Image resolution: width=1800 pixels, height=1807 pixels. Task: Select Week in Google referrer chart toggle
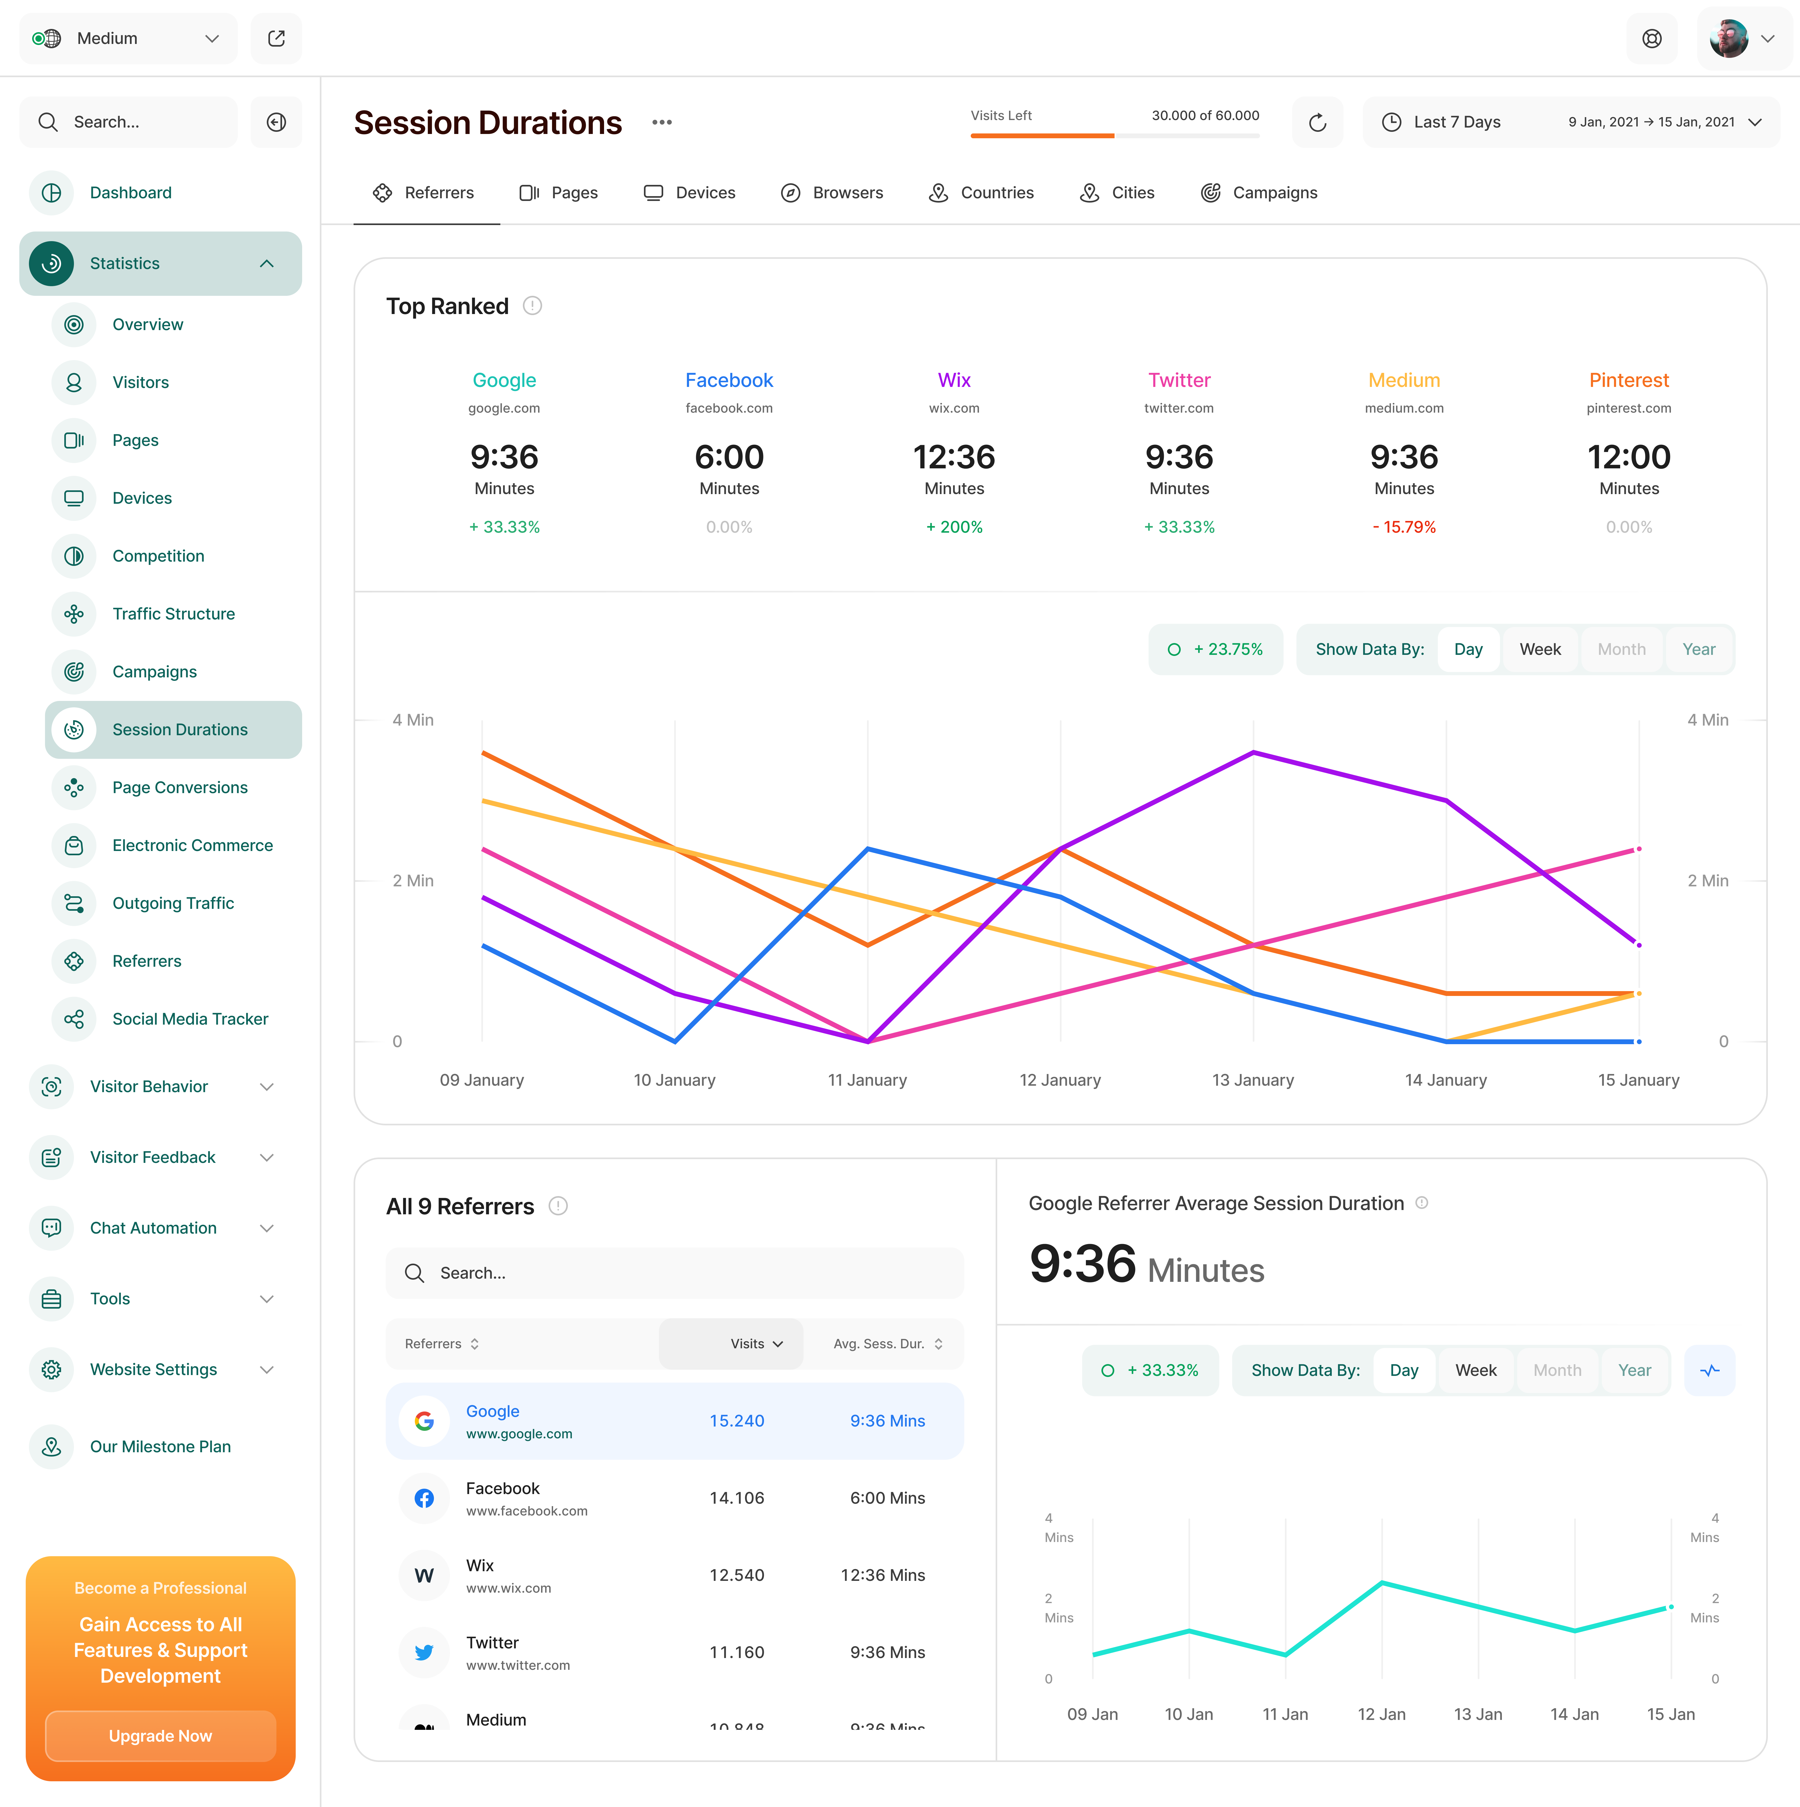point(1476,1370)
